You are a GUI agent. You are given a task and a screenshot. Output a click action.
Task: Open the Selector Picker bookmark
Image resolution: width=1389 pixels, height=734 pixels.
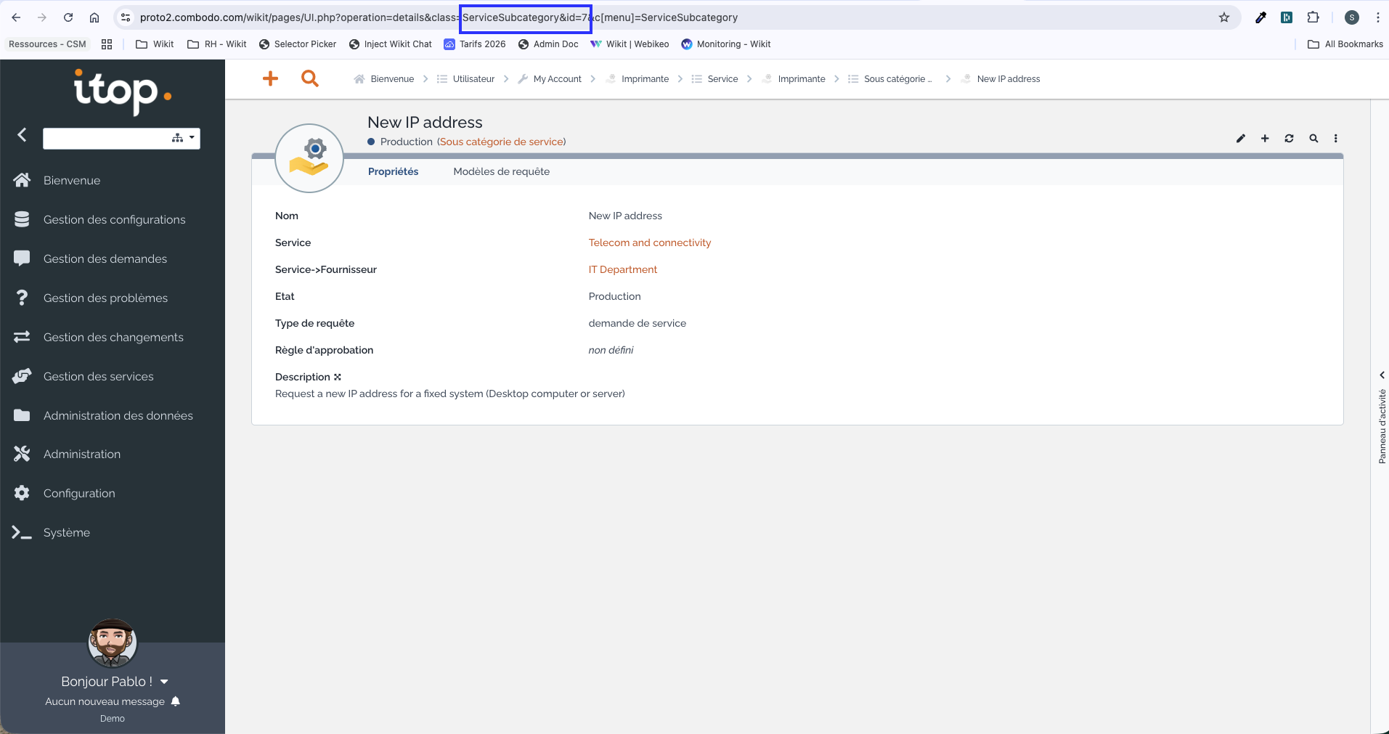click(298, 44)
